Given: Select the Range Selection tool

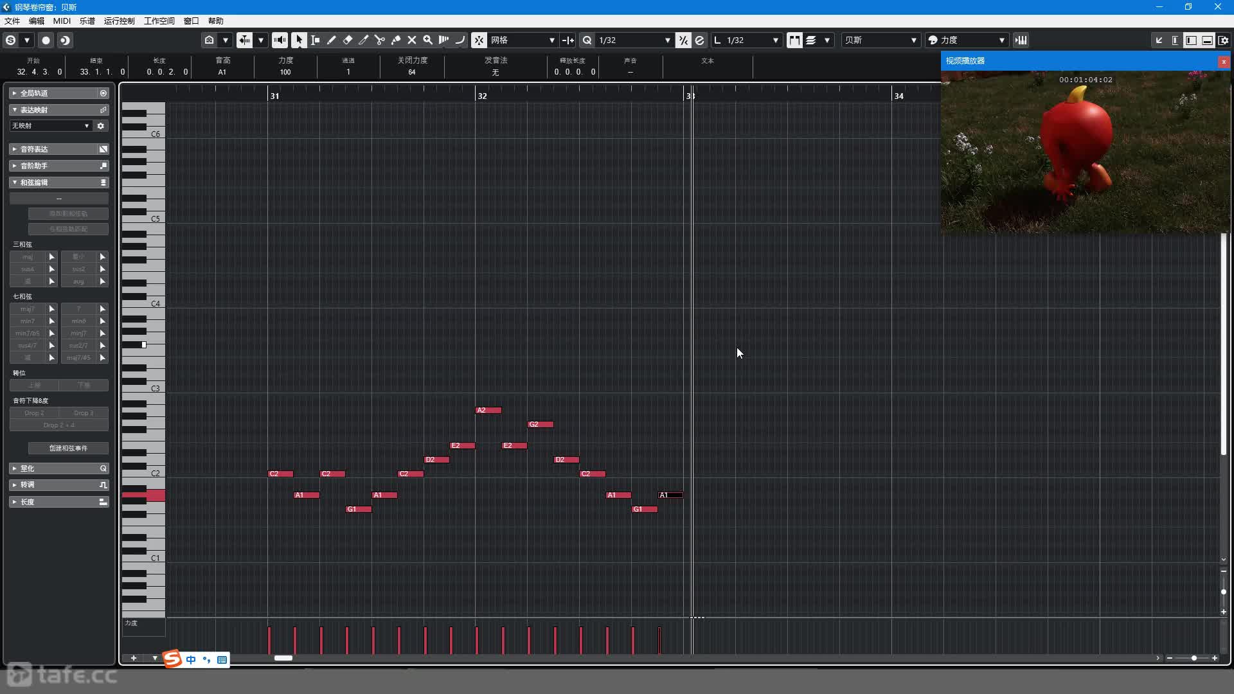Looking at the screenshot, I should [x=316, y=40].
